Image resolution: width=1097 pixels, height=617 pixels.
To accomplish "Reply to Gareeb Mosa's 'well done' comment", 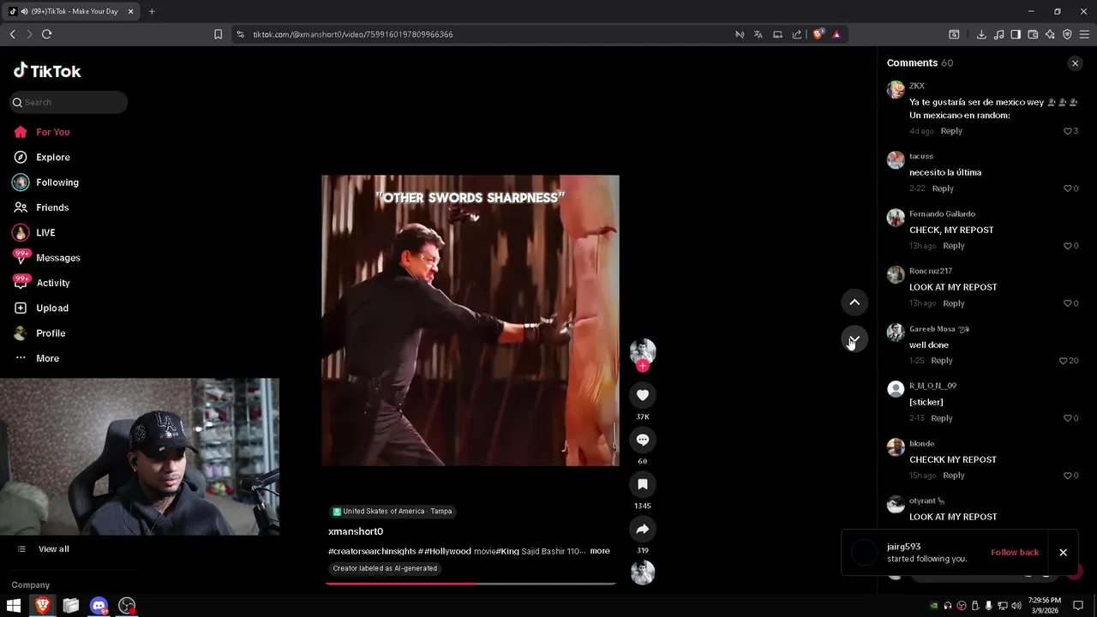I will tap(941, 361).
